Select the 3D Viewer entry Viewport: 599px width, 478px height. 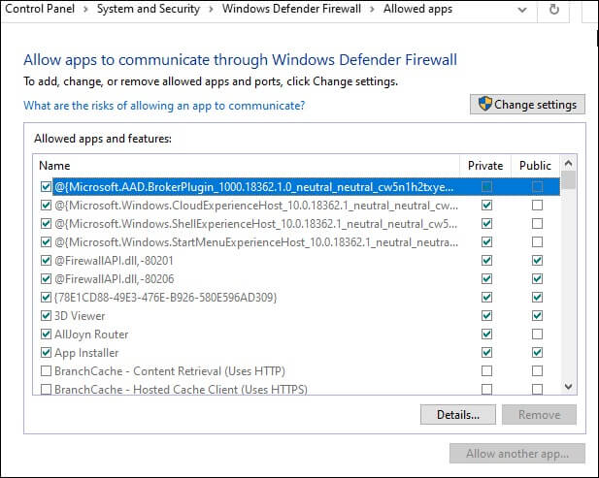pos(80,316)
